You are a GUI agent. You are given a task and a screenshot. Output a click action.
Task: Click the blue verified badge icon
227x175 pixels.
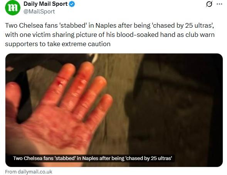72,4
